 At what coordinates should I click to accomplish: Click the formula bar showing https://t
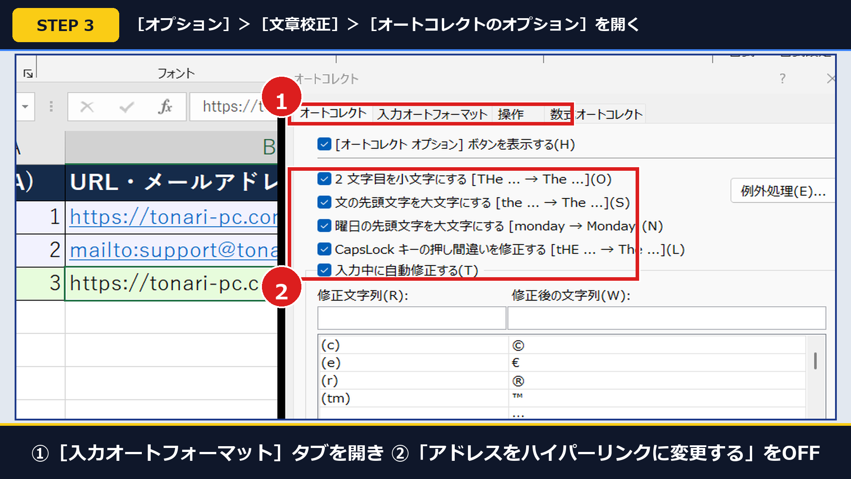[234, 107]
